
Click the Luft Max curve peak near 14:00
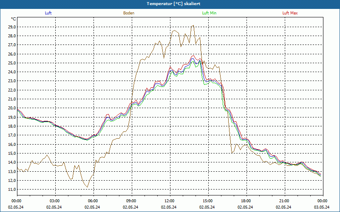(x=193, y=56)
